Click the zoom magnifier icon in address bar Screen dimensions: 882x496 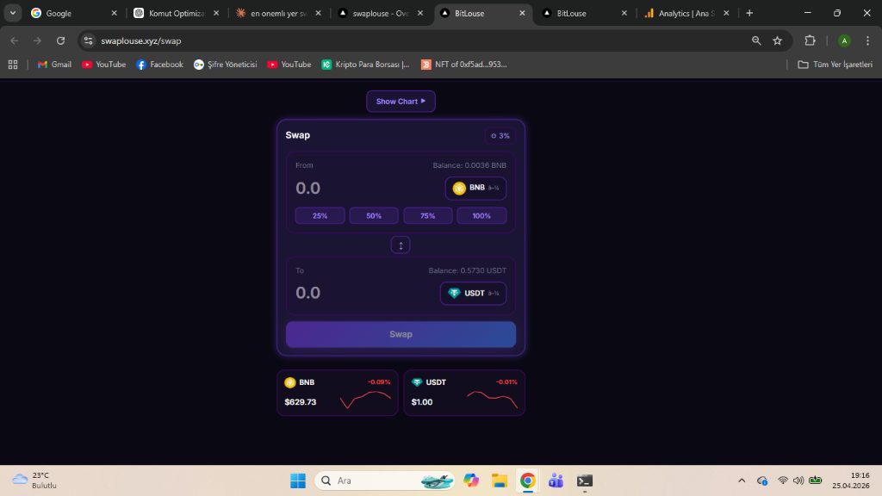[756, 40]
